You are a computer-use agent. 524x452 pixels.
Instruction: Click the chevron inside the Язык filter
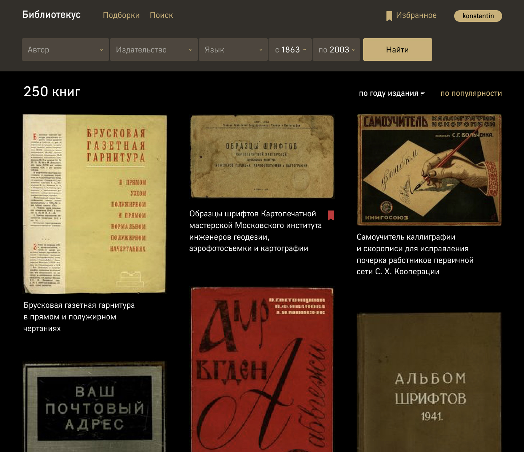point(261,50)
